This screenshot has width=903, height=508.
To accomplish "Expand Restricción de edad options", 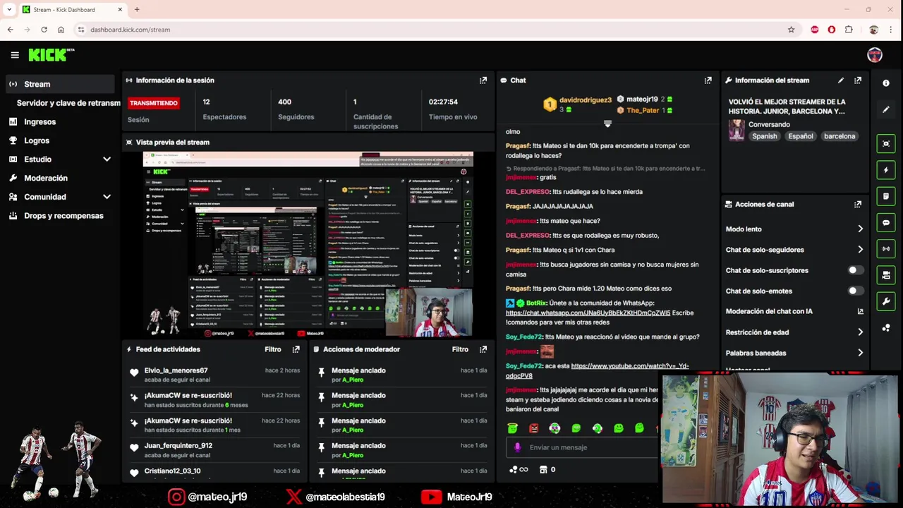I will pos(860,332).
